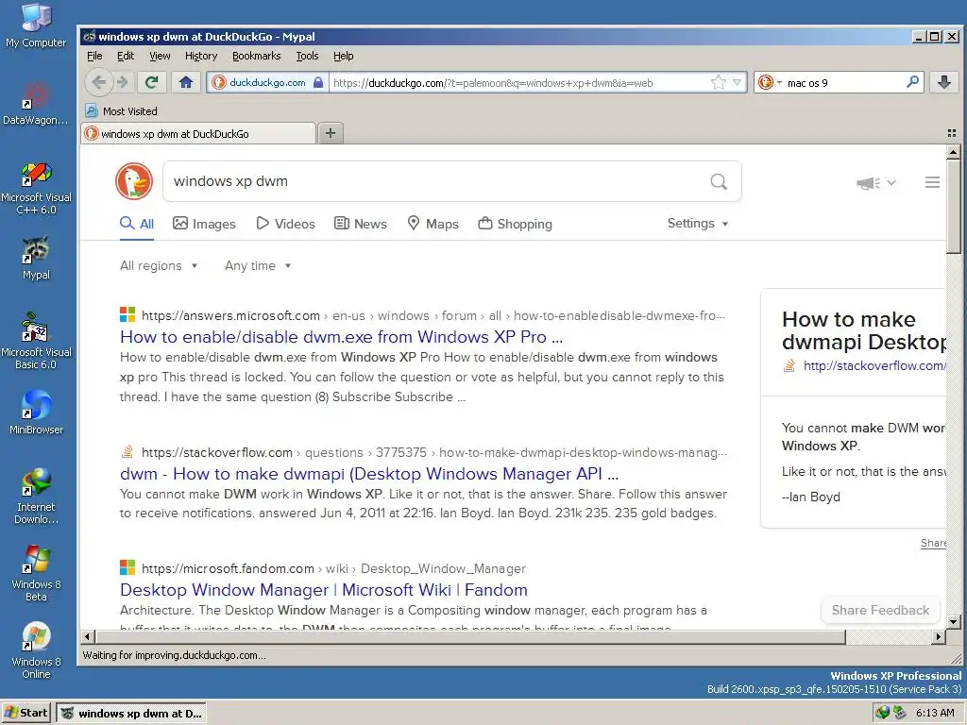
Task: Expand the All regions filter
Action: click(159, 265)
